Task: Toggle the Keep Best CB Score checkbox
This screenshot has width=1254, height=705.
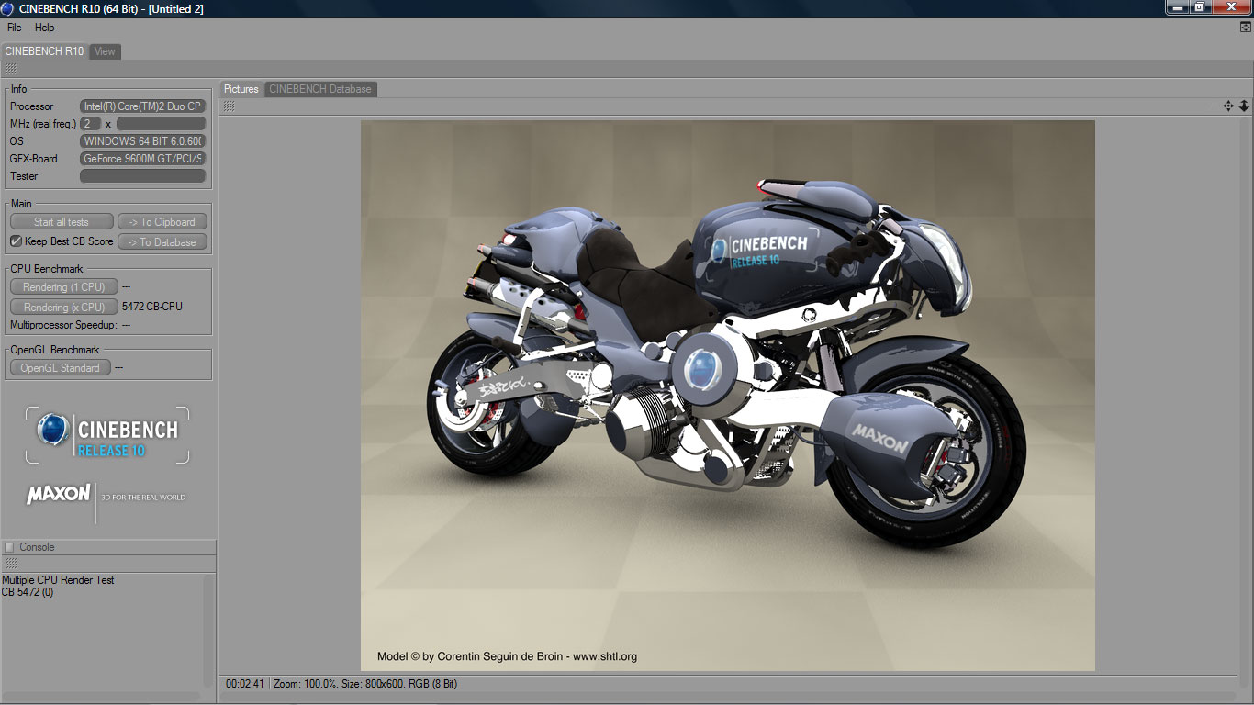Action: pyautogui.click(x=16, y=241)
